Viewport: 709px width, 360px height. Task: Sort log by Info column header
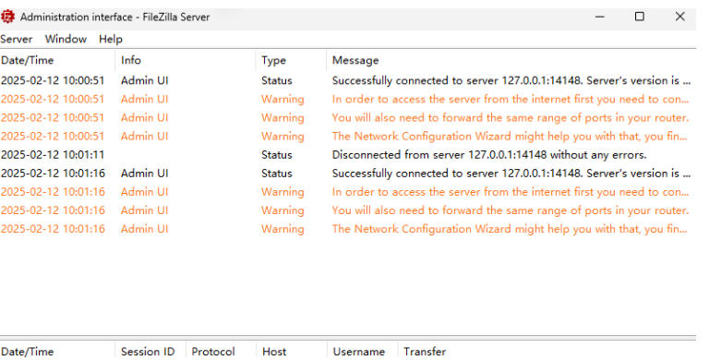pyautogui.click(x=186, y=60)
